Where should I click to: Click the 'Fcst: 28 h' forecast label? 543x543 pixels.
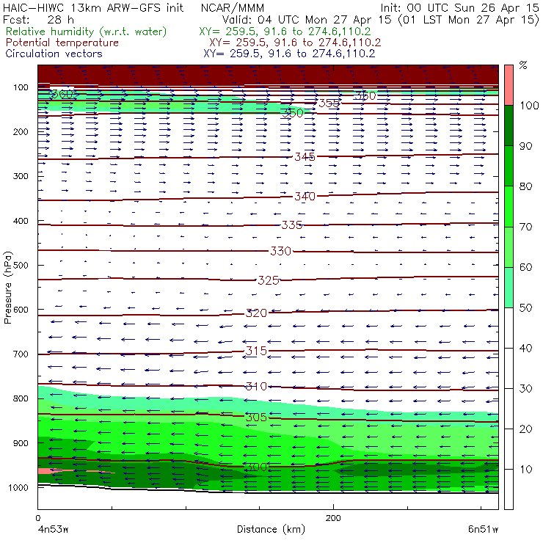coord(38,20)
